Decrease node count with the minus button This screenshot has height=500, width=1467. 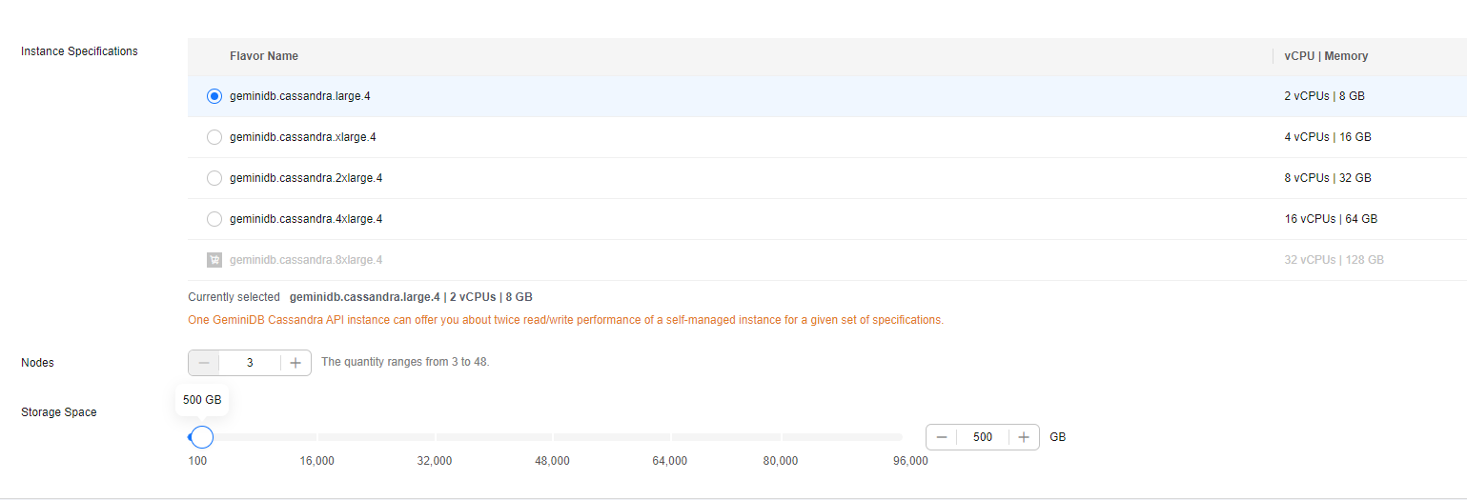click(204, 363)
